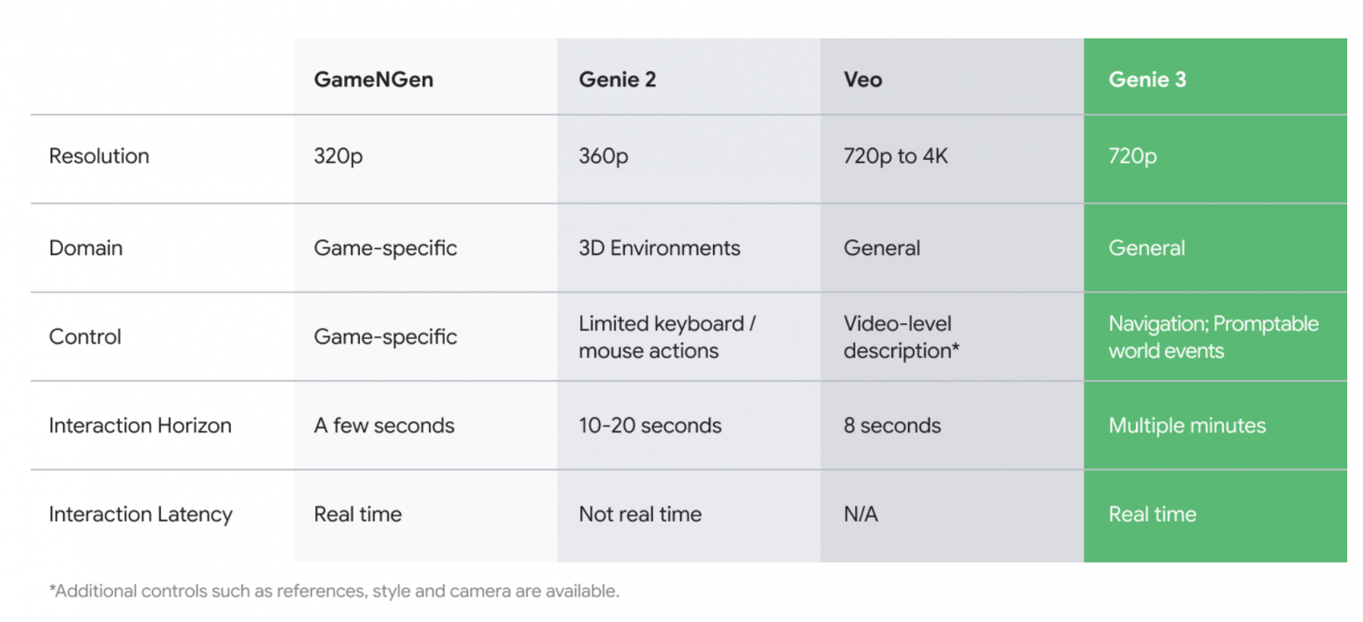Select the Control row label

click(x=85, y=337)
